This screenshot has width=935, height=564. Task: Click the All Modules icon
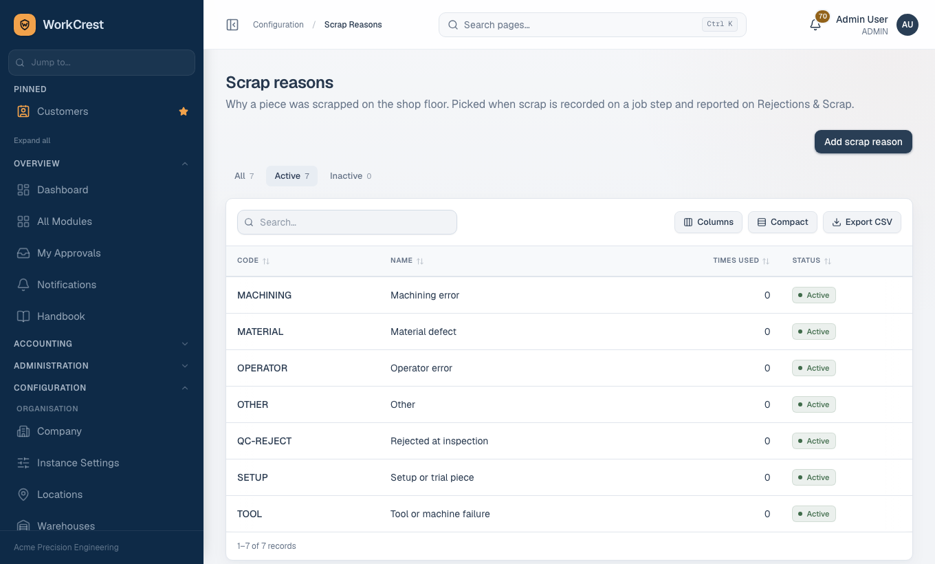23,221
